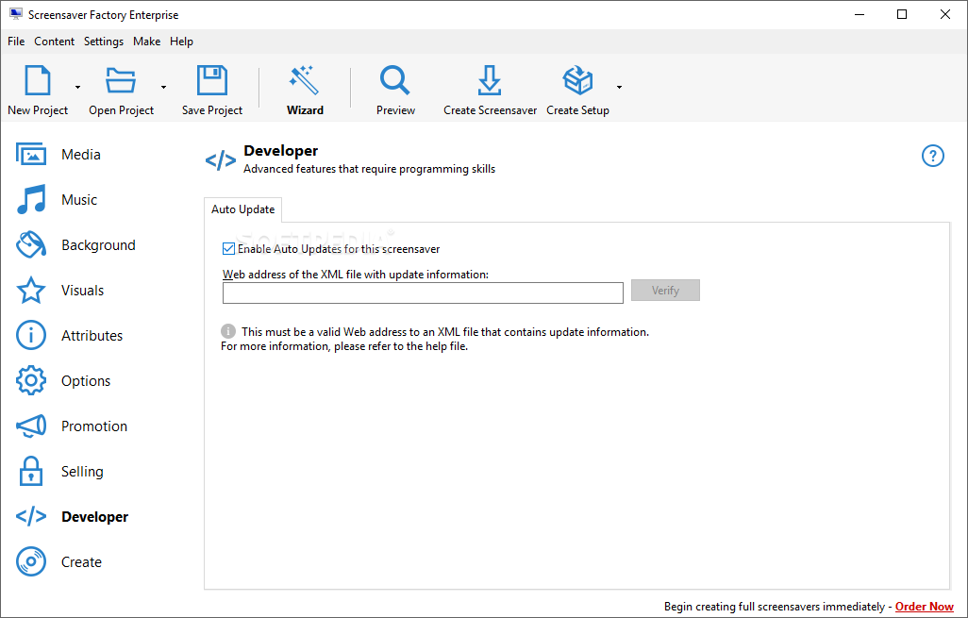Click the Create Setup box icon
968x618 pixels.
pos(577,79)
